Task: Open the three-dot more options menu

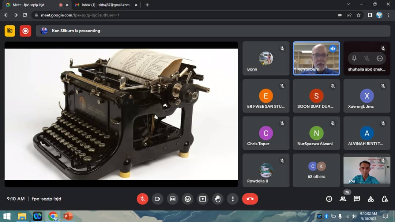Action: [x=233, y=199]
